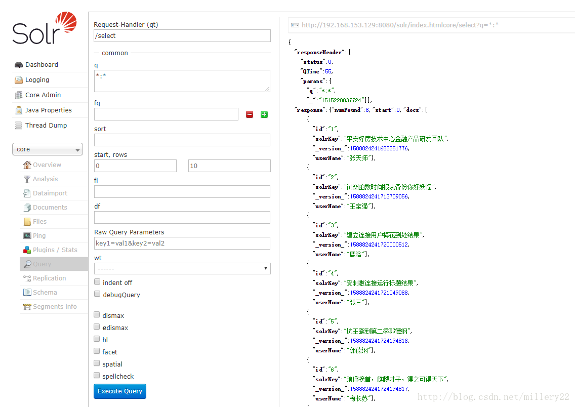Image resolution: width=575 pixels, height=407 pixels.
Task: Click the Overview house icon
Action: pos(27,165)
